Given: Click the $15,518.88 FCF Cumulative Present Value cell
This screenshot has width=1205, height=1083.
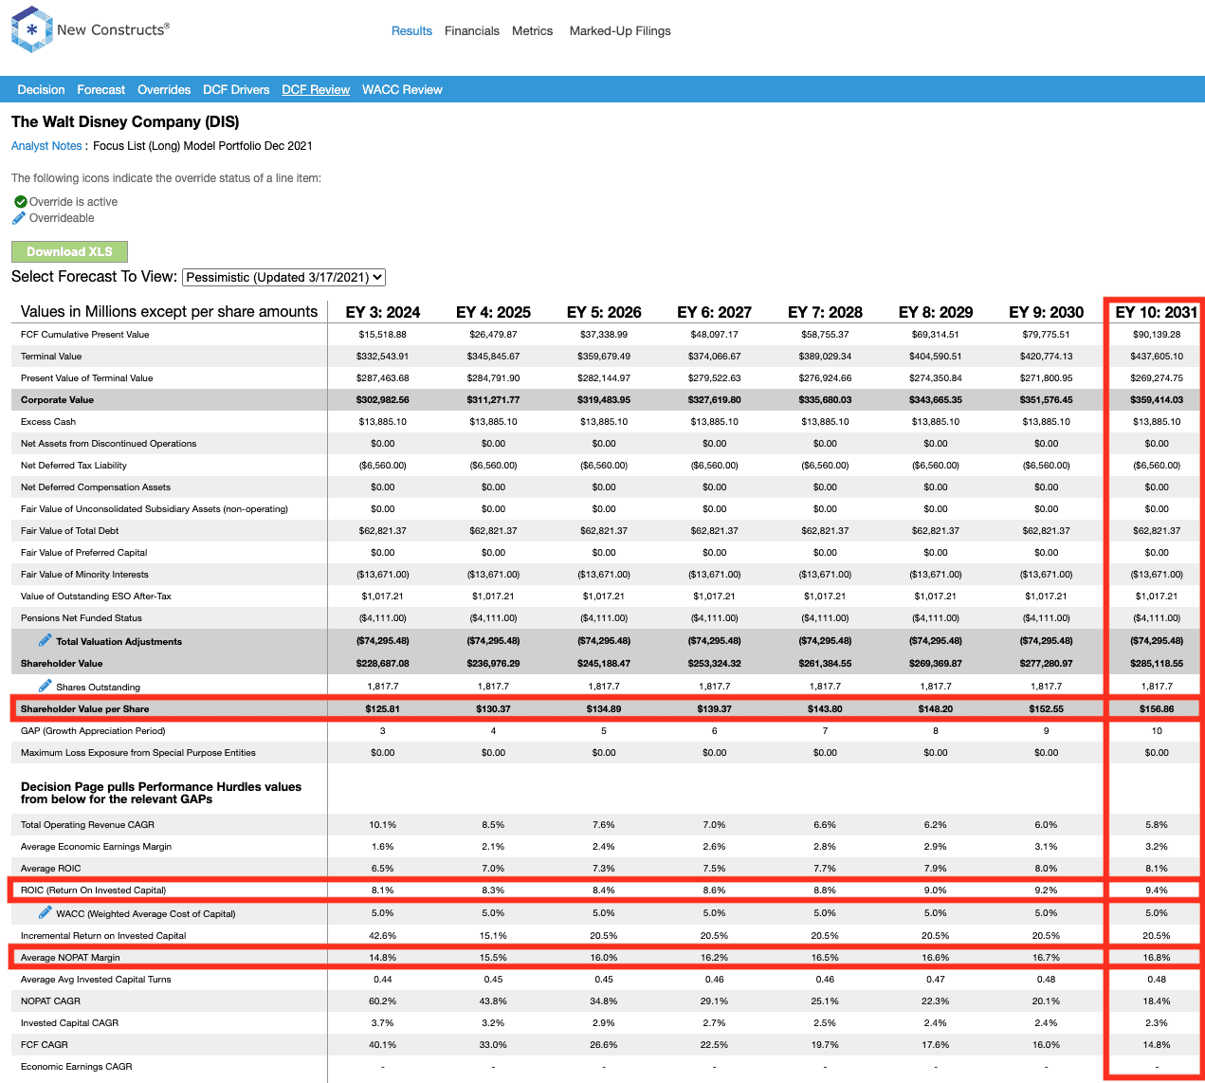Looking at the screenshot, I should click(383, 335).
